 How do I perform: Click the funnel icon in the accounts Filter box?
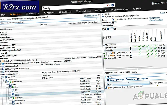click(x=108, y=77)
